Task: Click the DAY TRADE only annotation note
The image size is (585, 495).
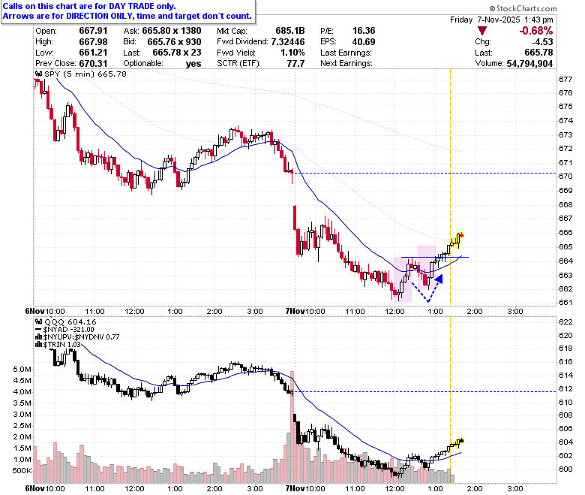Action: pyautogui.click(x=89, y=6)
